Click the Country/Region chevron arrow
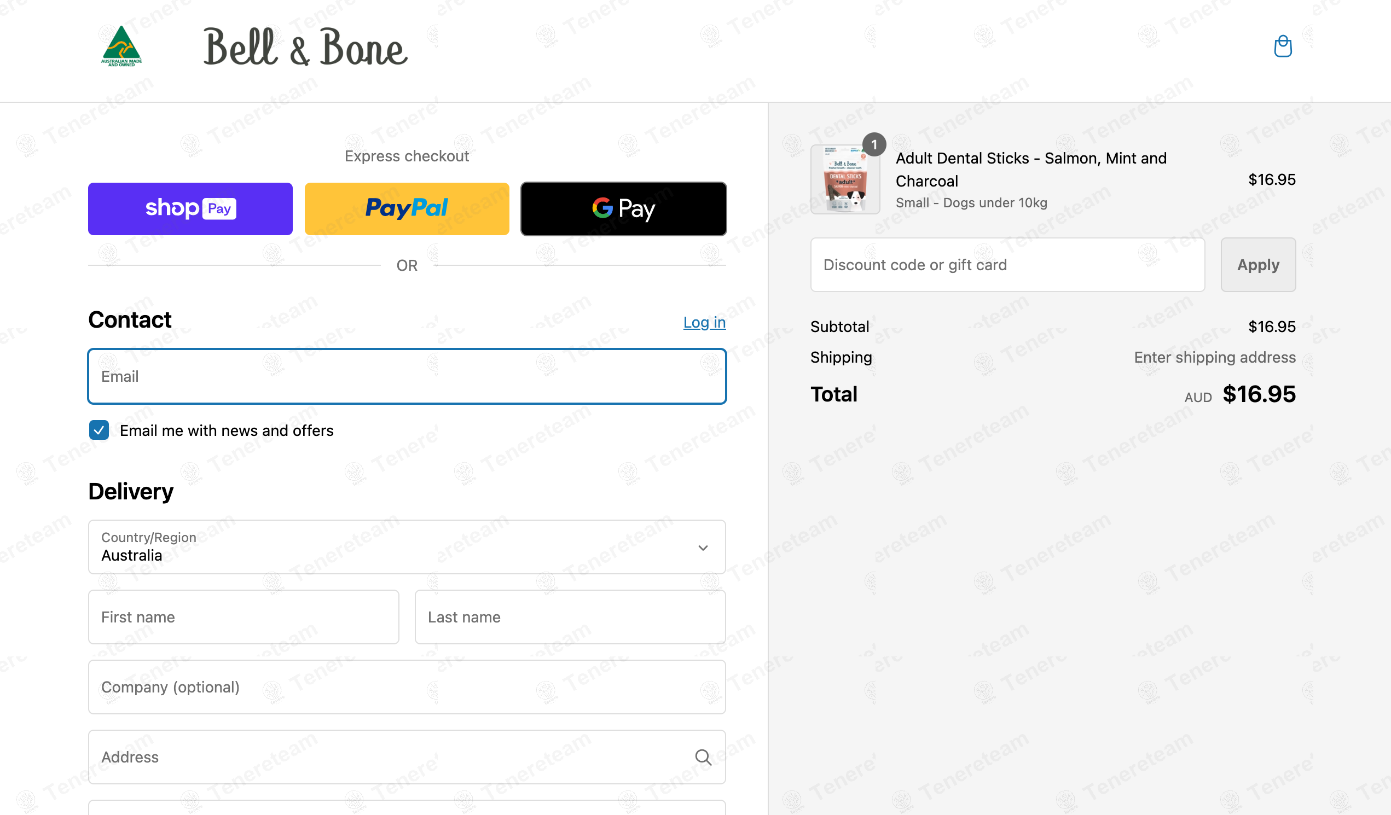This screenshot has width=1391, height=815. [x=702, y=548]
